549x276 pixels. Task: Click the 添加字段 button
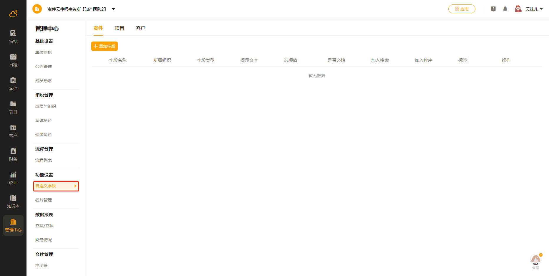tap(105, 46)
